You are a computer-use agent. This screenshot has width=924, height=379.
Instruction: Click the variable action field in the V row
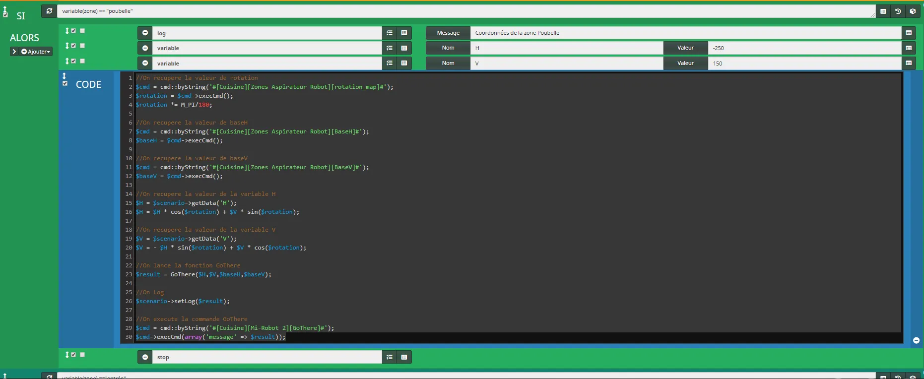(x=267, y=63)
